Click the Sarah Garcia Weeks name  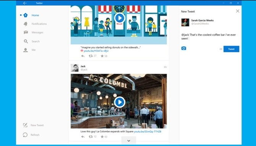pyautogui.click(x=203, y=20)
